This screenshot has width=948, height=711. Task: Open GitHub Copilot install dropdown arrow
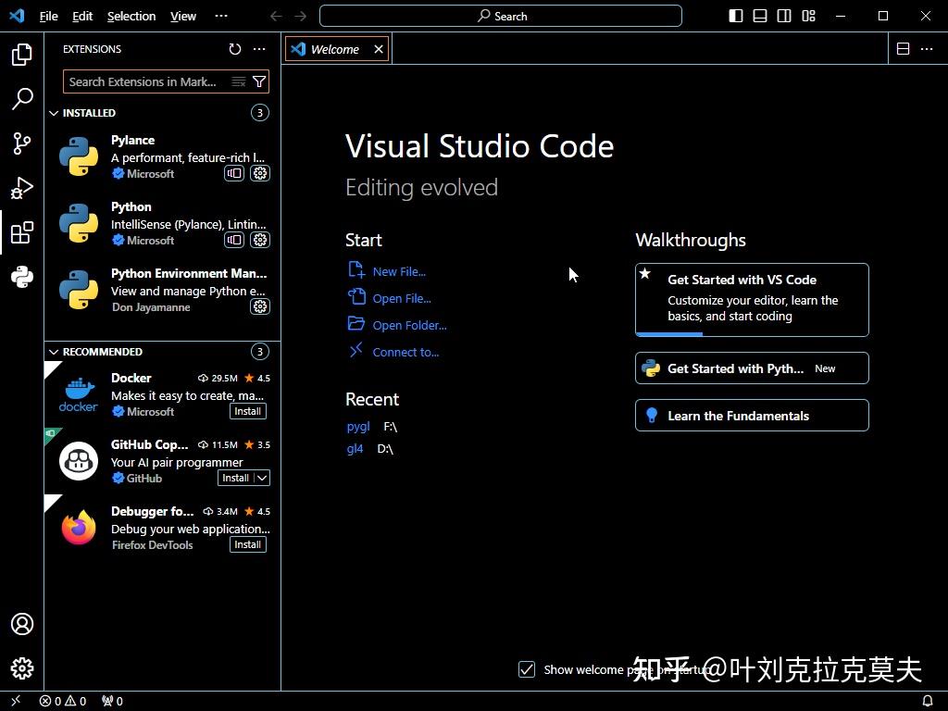coord(262,478)
